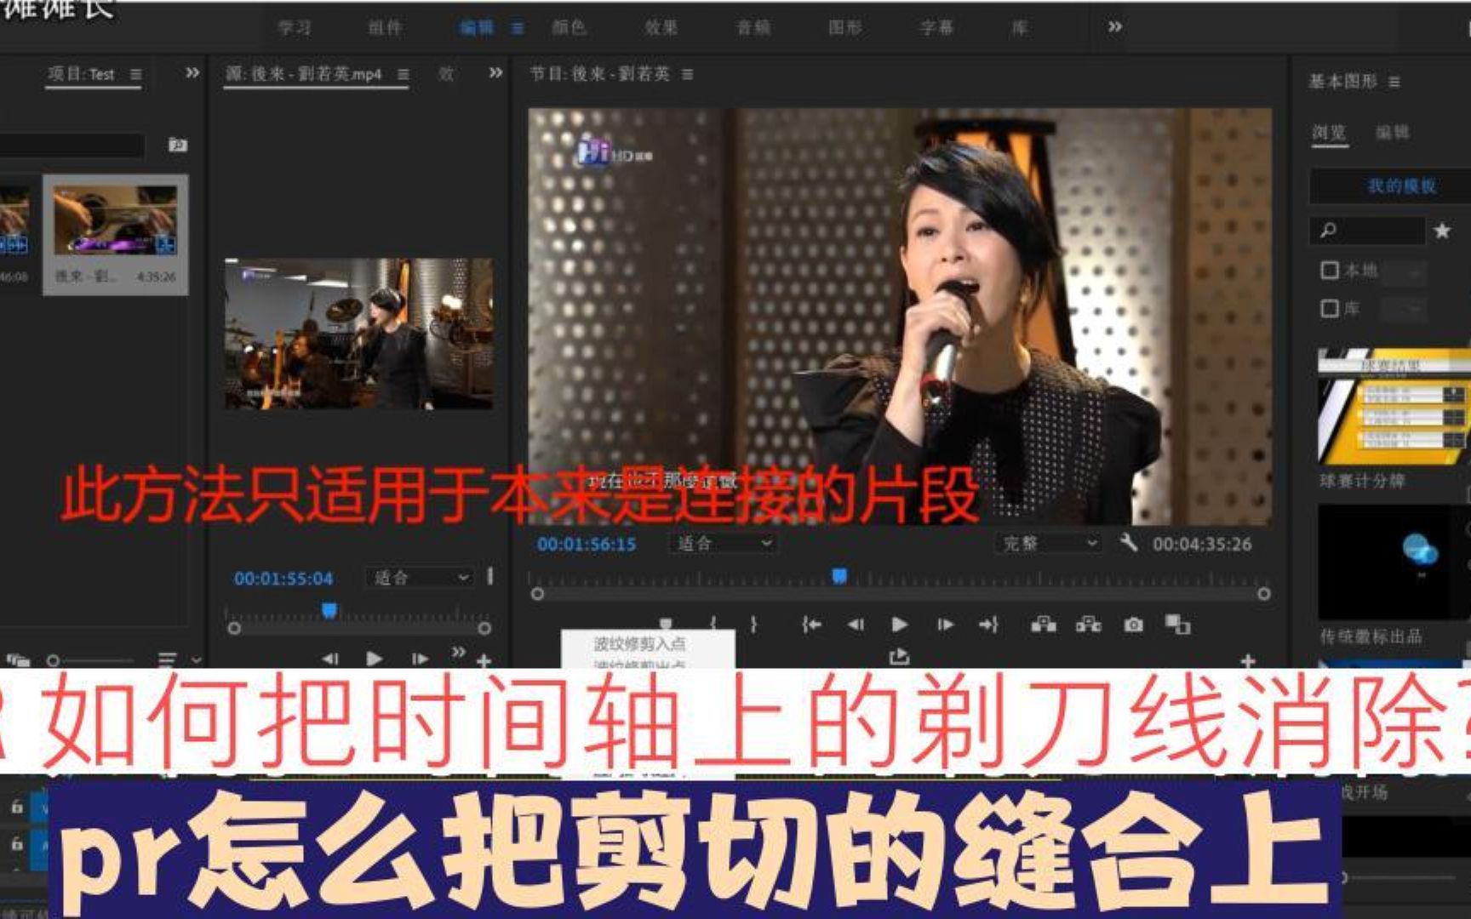The height and width of the screenshot is (919, 1471).
Task: Open sort options chevron in project panel
Action: [x=197, y=660]
